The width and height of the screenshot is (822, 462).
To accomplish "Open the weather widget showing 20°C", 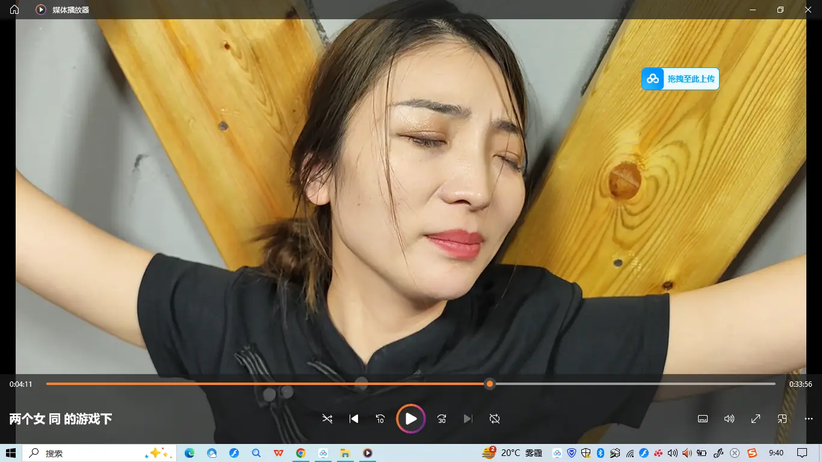I will [x=511, y=453].
